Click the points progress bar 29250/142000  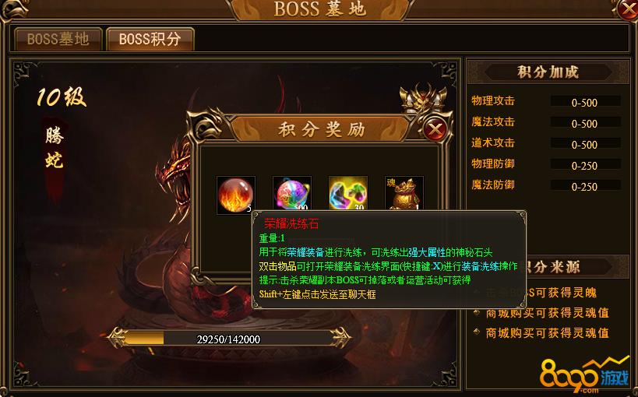click(229, 339)
